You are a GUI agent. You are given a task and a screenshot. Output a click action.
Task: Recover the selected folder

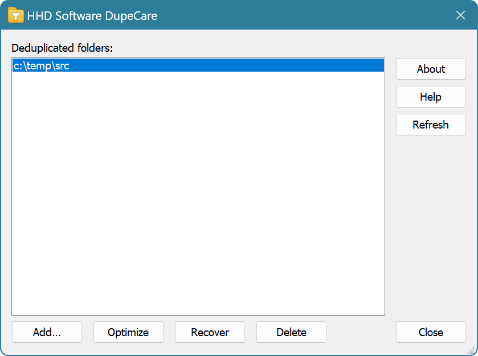point(210,332)
